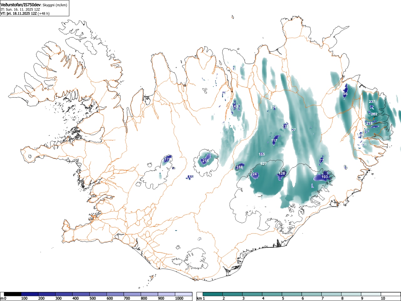Click the '1000' tick label in the meter legend
The width and height of the screenshot is (401, 301).
tap(179, 298)
